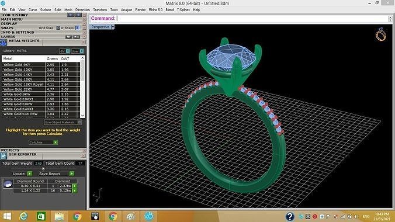This screenshot has width=395, height=222.
Task: Expand the Main Menu panel header
Action: pyautogui.click(x=12, y=19)
